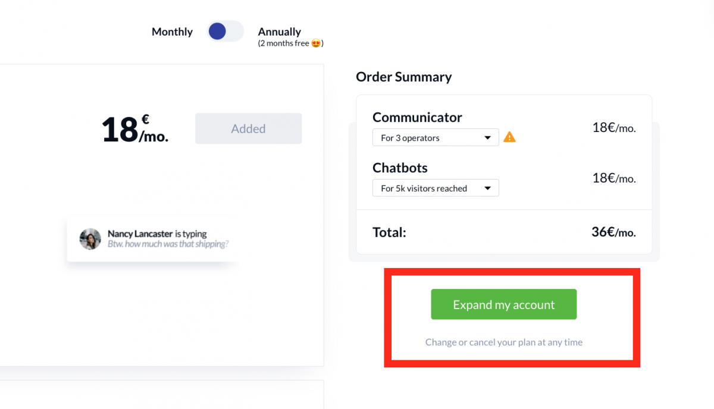Click the Communicator row 18€/mo. price

[x=614, y=127]
